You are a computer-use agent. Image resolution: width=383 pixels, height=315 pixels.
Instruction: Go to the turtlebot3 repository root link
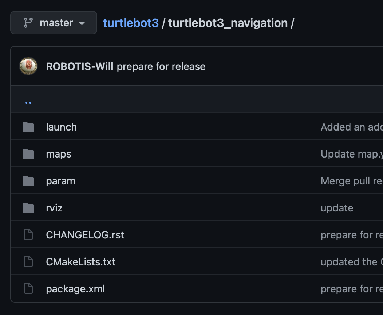pyautogui.click(x=131, y=23)
